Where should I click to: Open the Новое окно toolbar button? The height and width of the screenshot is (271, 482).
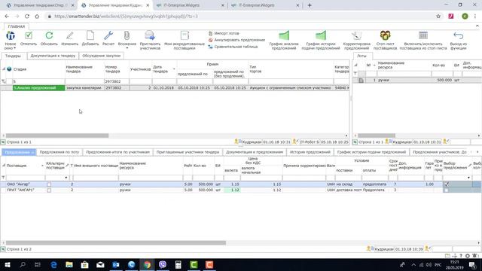coord(10,40)
